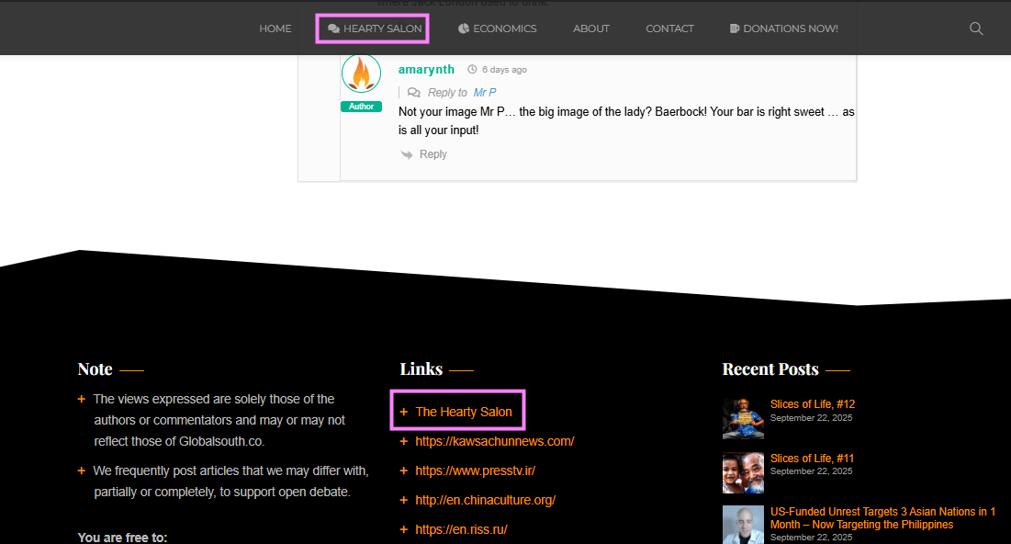Open the Contact page

coord(669,28)
